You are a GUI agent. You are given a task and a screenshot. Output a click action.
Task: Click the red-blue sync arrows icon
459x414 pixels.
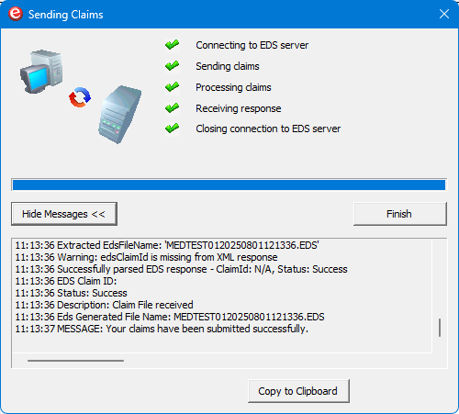(80, 97)
